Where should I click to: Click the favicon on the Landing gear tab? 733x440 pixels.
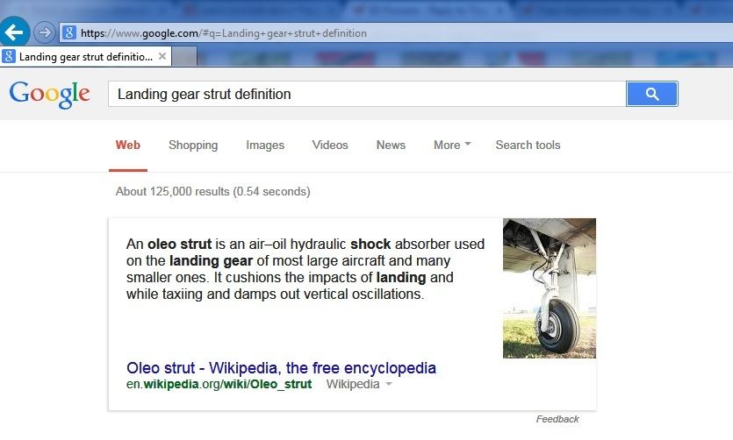[x=9, y=56]
